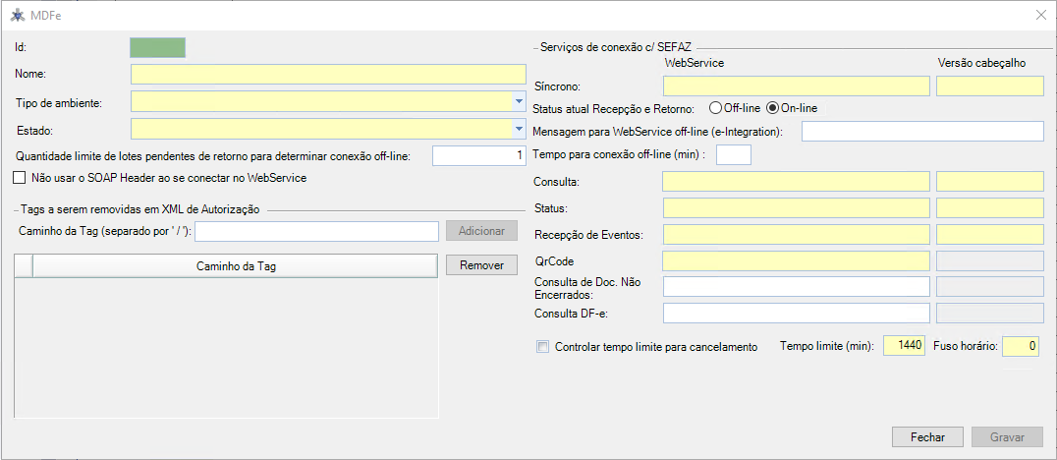Check 'Não usar o SOAP Header' checkbox
Image resolution: width=1057 pixels, height=460 pixels.
(20, 178)
